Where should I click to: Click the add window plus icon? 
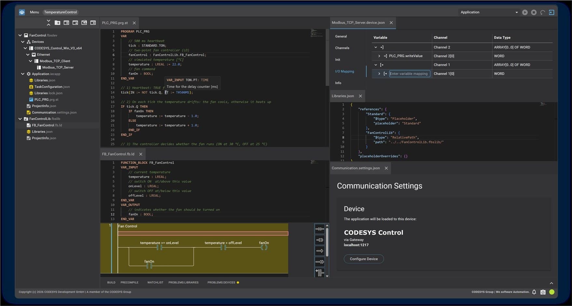coord(66,22)
